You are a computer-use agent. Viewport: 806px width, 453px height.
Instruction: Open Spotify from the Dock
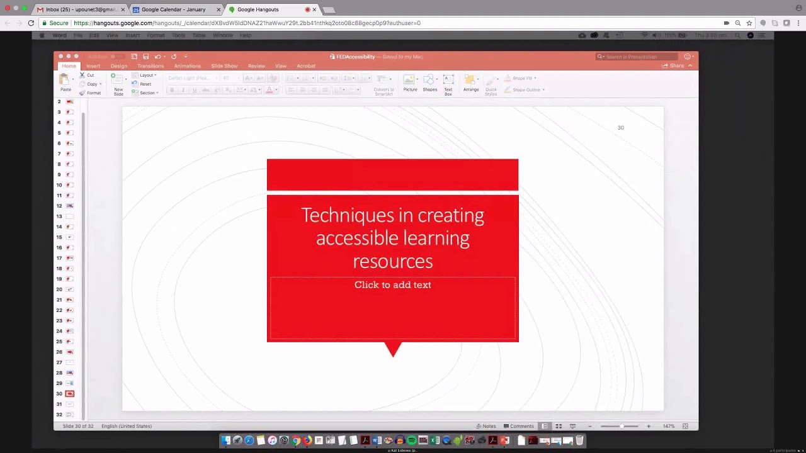[x=411, y=440]
